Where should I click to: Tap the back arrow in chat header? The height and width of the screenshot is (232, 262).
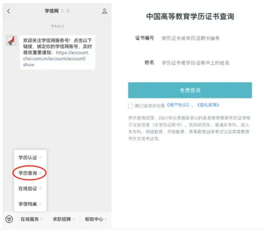[9, 11]
